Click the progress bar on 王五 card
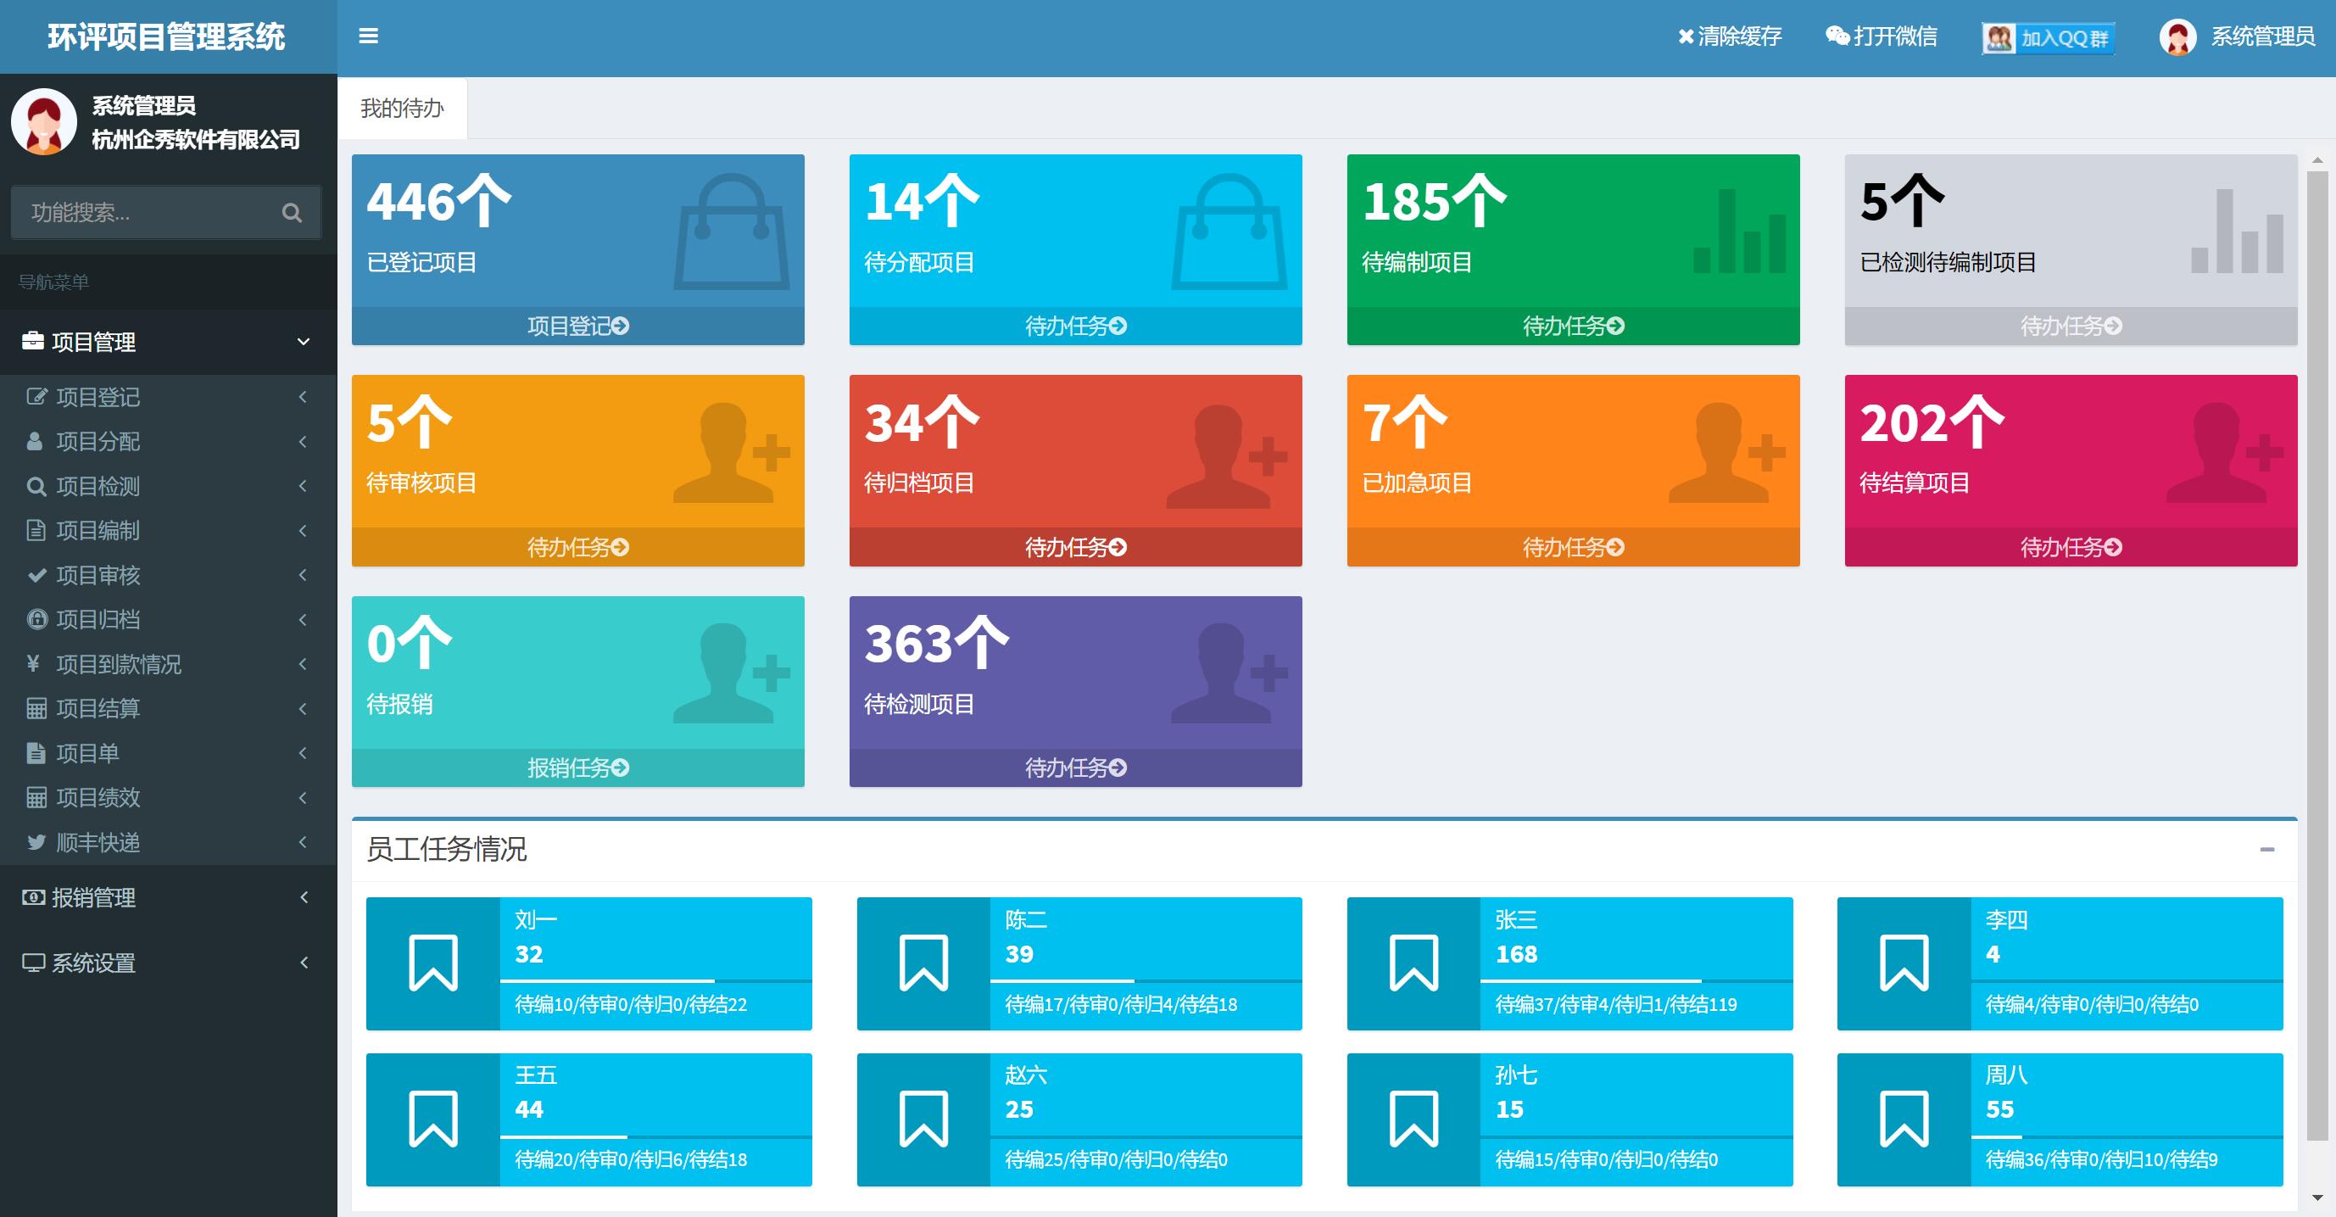 coord(655,1136)
